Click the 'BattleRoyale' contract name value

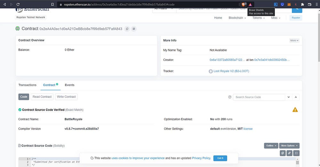tap(74, 119)
